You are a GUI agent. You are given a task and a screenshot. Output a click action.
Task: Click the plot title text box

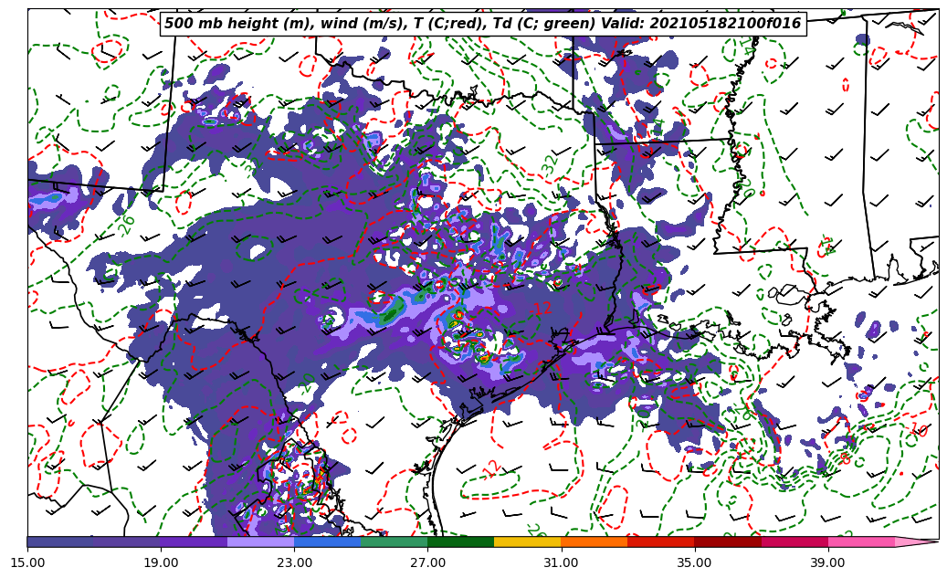coord(482,24)
